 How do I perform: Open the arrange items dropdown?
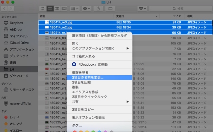75,9
